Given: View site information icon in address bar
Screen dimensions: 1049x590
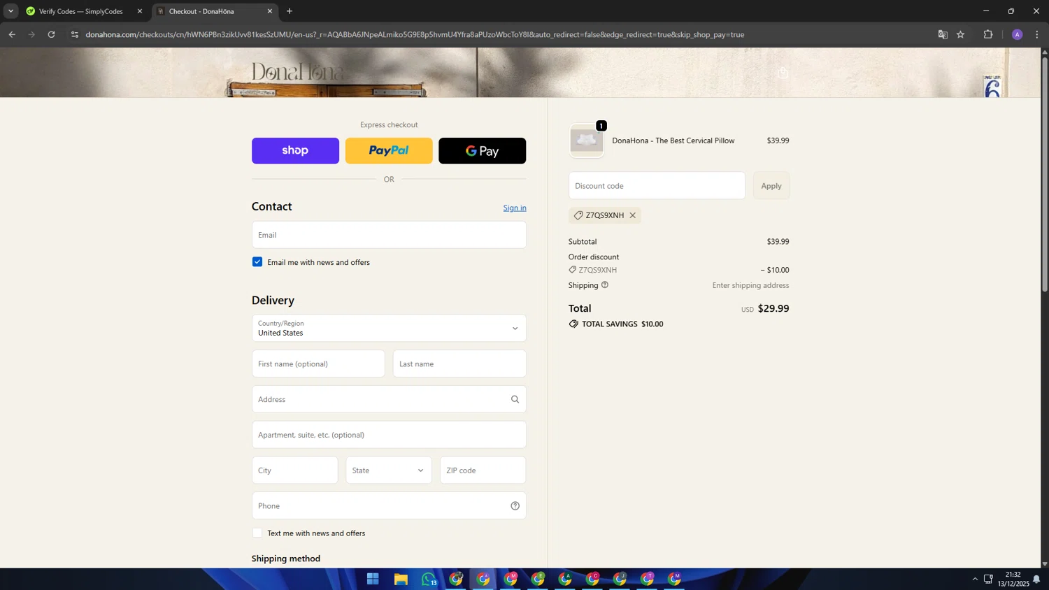Looking at the screenshot, I should (75, 34).
